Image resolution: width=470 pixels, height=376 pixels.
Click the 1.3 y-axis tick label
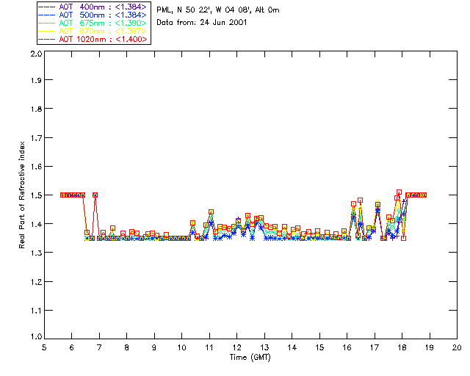click(36, 253)
